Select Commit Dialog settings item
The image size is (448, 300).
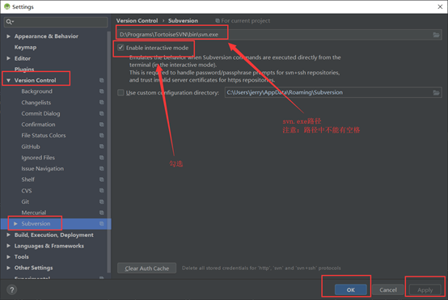coord(40,113)
